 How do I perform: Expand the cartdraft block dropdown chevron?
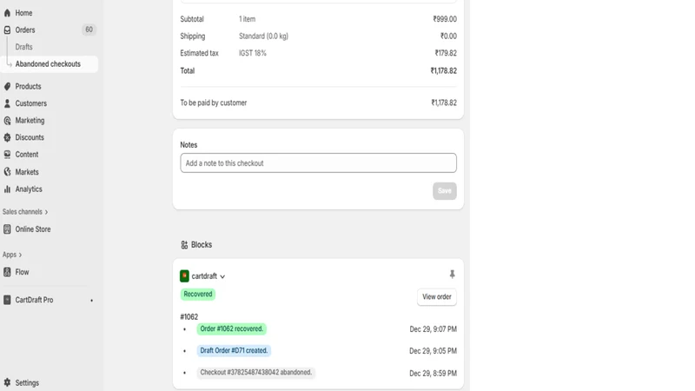(222, 276)
